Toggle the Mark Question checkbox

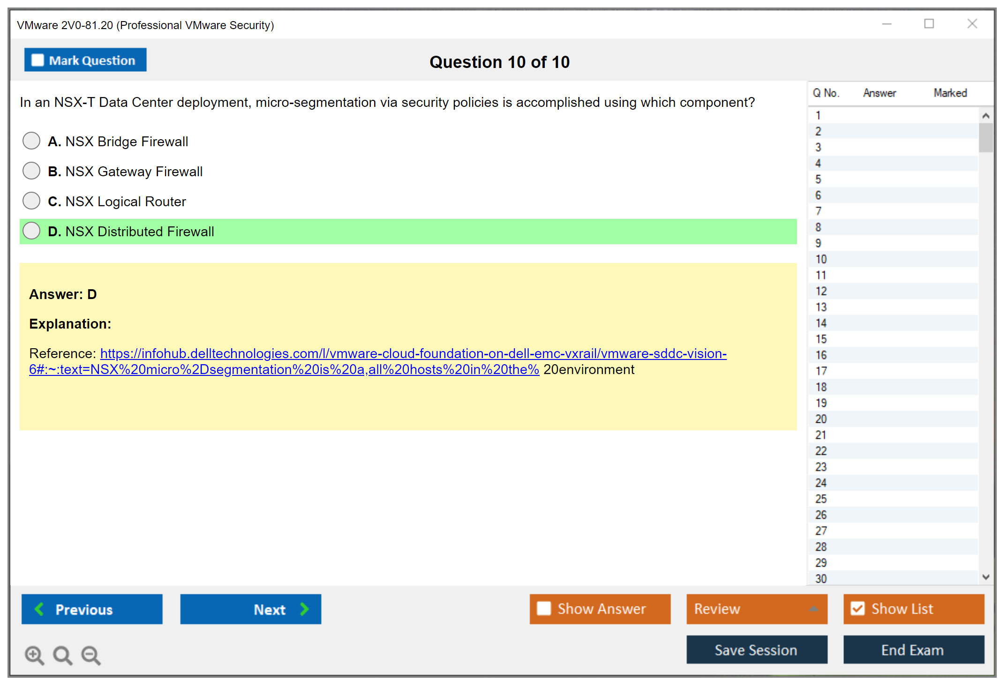(38, 60)
